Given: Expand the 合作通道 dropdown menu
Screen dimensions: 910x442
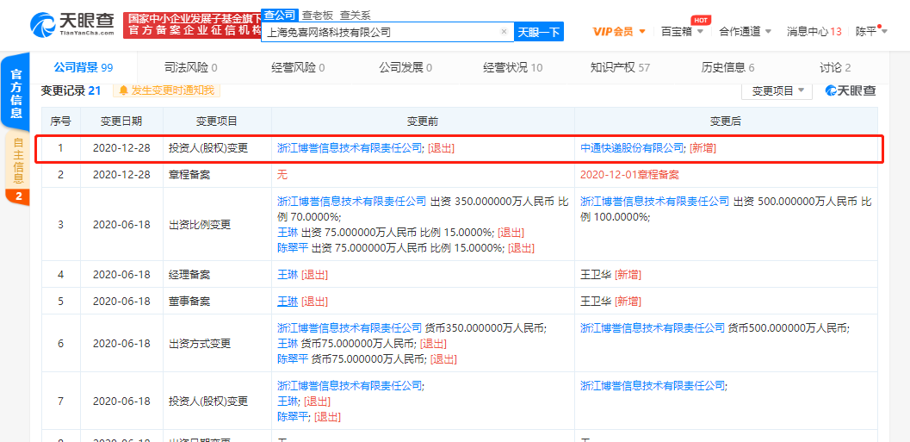Looking at the screenshot, I should coord(745,32).
